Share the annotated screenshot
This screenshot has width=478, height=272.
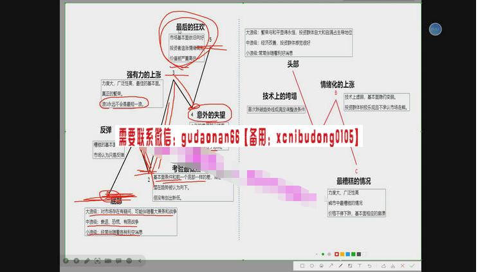pos(383,266)
